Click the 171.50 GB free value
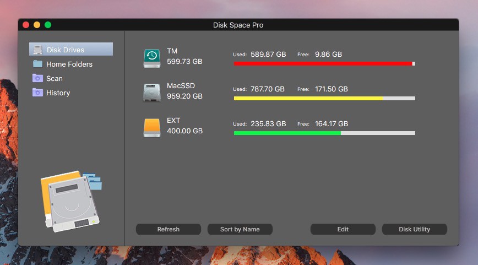Image resolution: width=478 pixels, height=265 pixels. pos(332,89)
